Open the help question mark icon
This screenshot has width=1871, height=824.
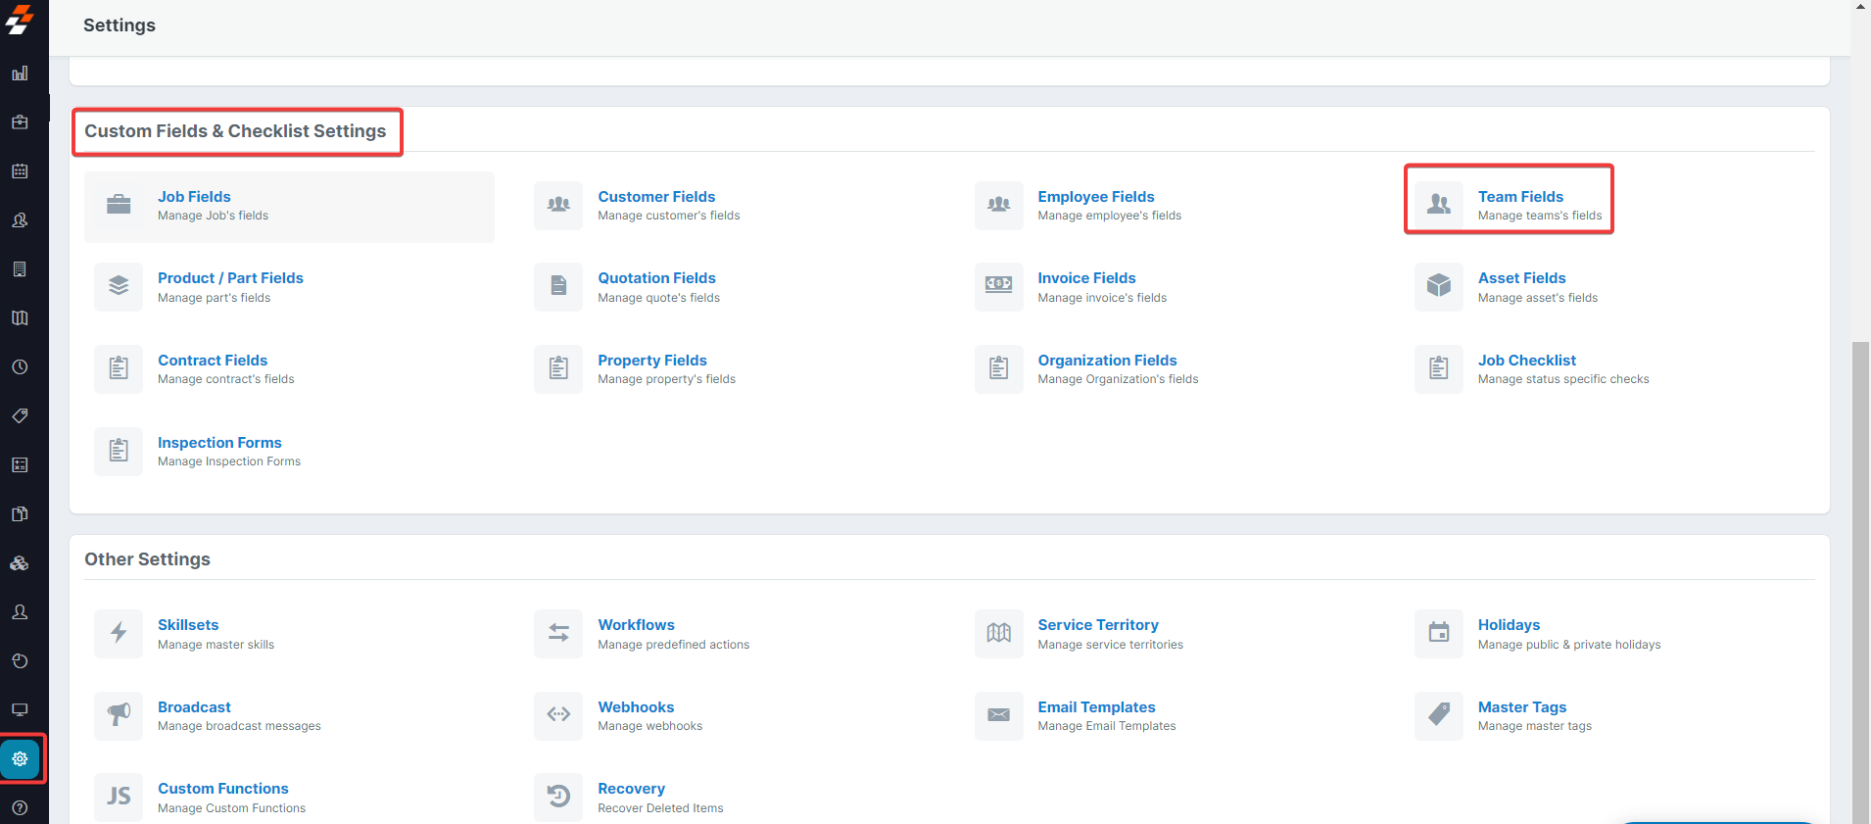(20, 808)
